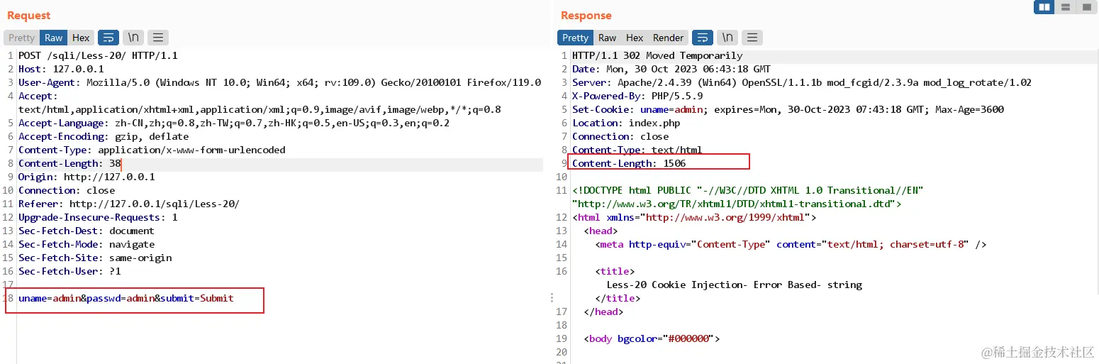1099x364 pixels.
Task: Select the side-by-side layout icon
Action: click(1044, 8)
